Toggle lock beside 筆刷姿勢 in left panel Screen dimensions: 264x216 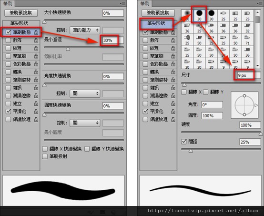coord(36,80)
